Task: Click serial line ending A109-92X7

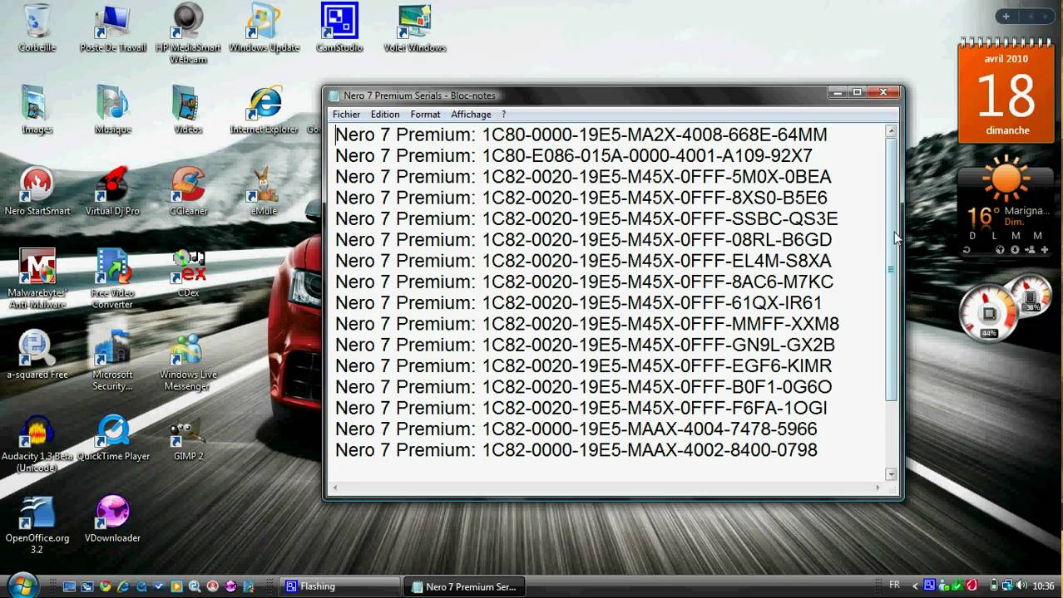Action: (x=573, y=155)
